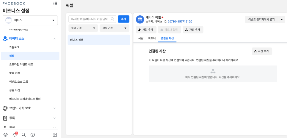Open the 필터 기준 dropdown
Screen dimensions: 287x138
[x=83, y=28]
